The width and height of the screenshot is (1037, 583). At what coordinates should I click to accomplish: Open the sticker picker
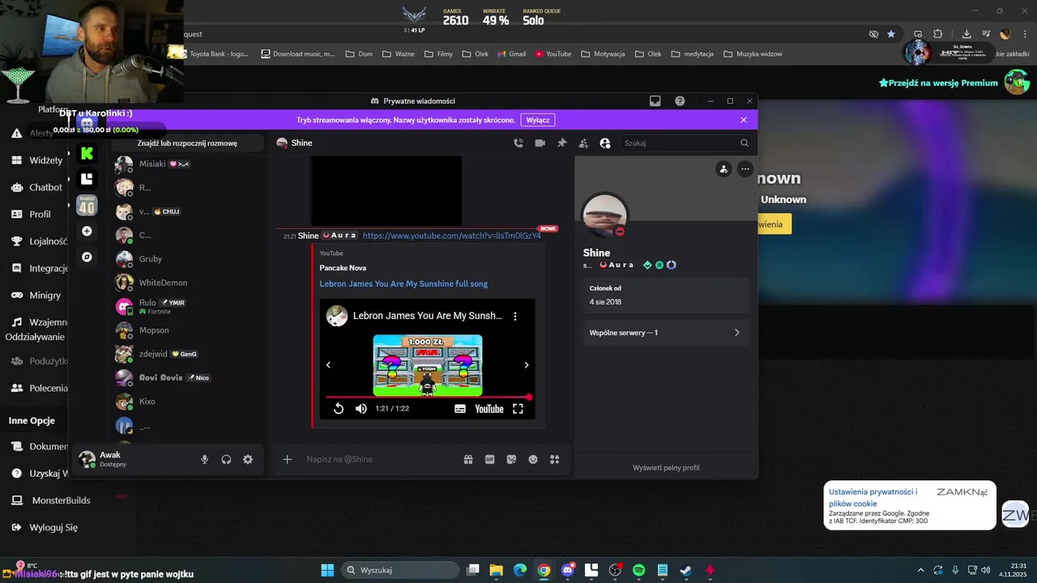tap(511, 459)
